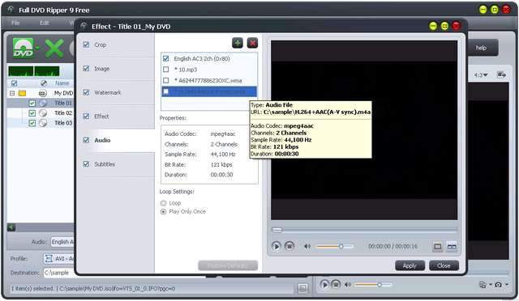Open the Profile dropdown showing AVI
The width and height of the screenshot is (519, 301).
[59, 258]
